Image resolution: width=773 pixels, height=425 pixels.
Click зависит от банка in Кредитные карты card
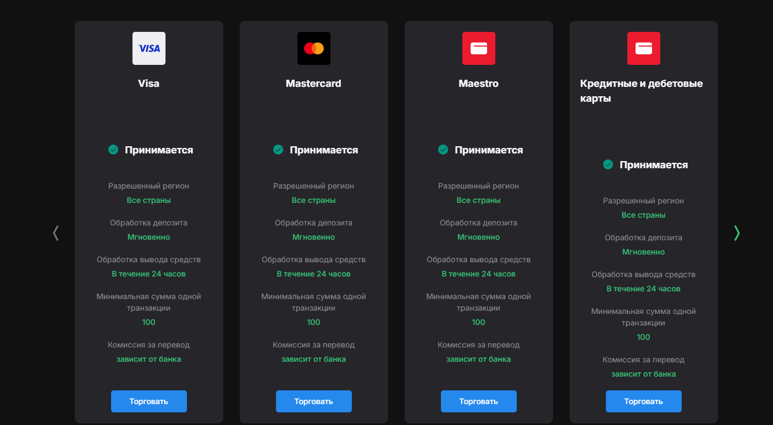tap(644, 374)
